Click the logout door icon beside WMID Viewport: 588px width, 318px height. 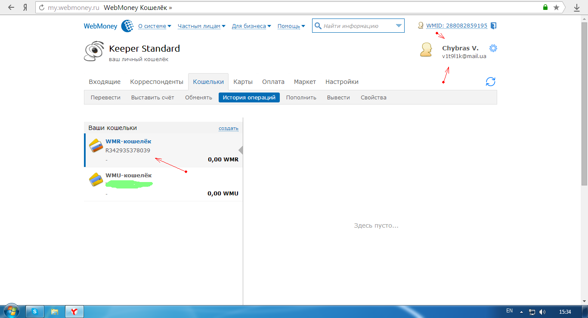tap(493, 25)
